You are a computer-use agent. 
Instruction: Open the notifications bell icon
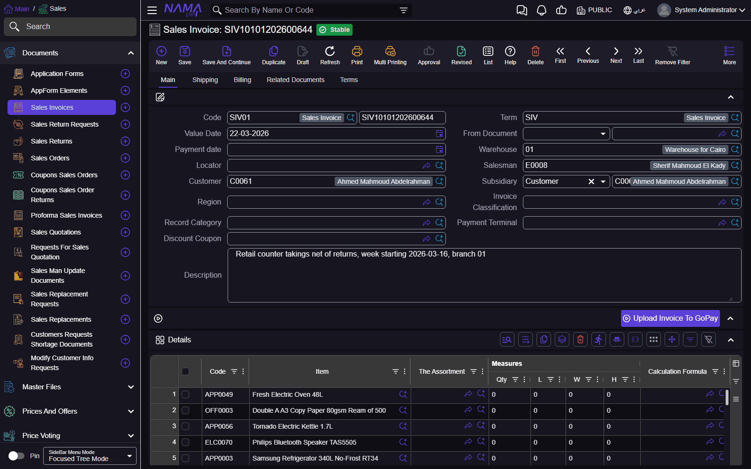pyautogui.click(x=542, y=10)
